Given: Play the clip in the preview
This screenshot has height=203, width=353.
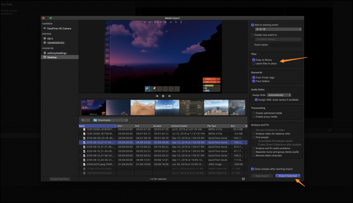Looking at the screenshot, I should point(163,96).
